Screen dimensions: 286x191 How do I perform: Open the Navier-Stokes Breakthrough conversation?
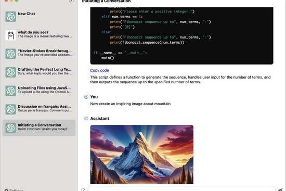tap(39, 53)
